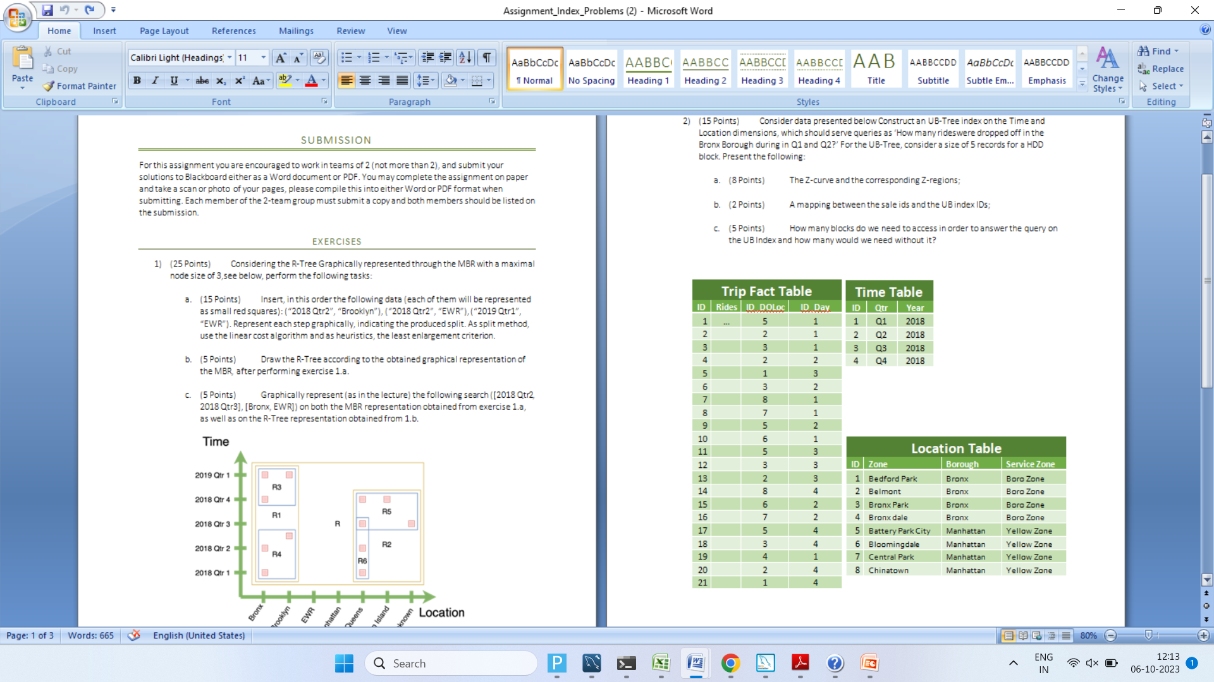
Task: Click the Replace button in Editing group
Action: point(1160,69)
